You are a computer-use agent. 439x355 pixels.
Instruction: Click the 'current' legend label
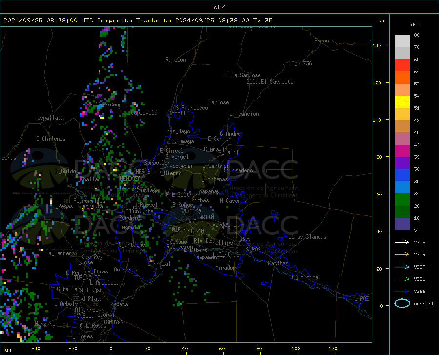423,303
